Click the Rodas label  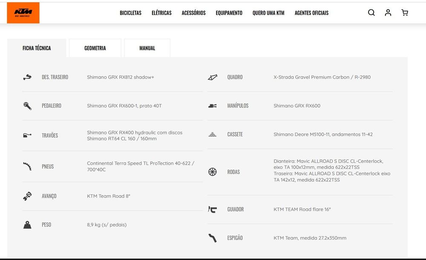point(233,172)
